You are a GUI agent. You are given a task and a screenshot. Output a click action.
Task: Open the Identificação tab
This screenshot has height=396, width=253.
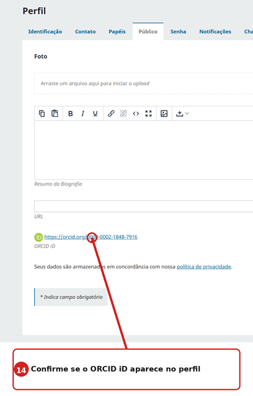click(45, 31)
